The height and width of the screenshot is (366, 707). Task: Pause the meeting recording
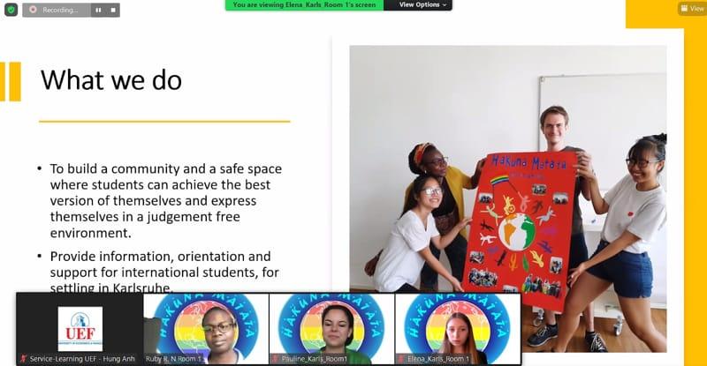pos(98,10)
